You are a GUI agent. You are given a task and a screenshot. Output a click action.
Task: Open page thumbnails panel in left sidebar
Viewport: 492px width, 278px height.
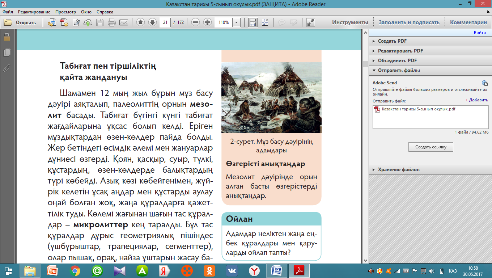pos(7,52)
